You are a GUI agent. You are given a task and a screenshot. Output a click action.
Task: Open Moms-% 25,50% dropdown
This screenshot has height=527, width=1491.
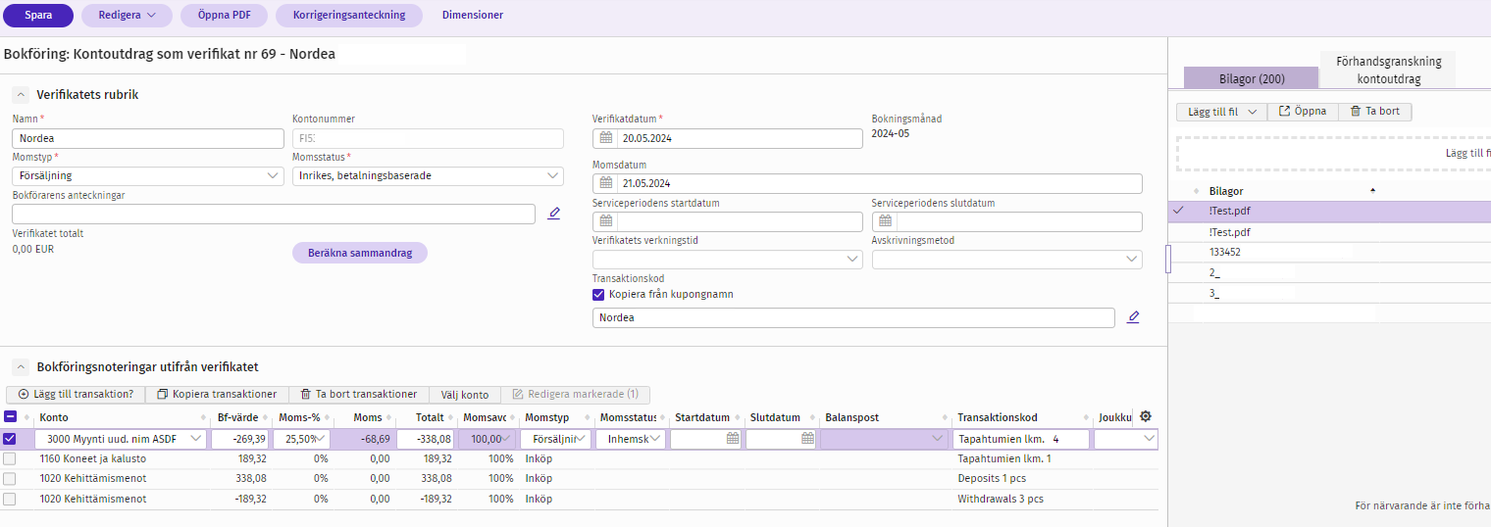click(x=322, y=439)
